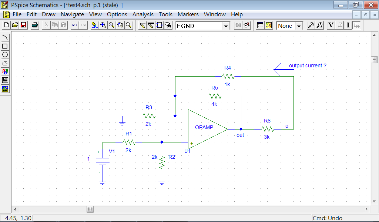Image resolution: width=379 pixels, height=222 pixels.
Task: Open the File menu
Action: [x=17, y=14]
